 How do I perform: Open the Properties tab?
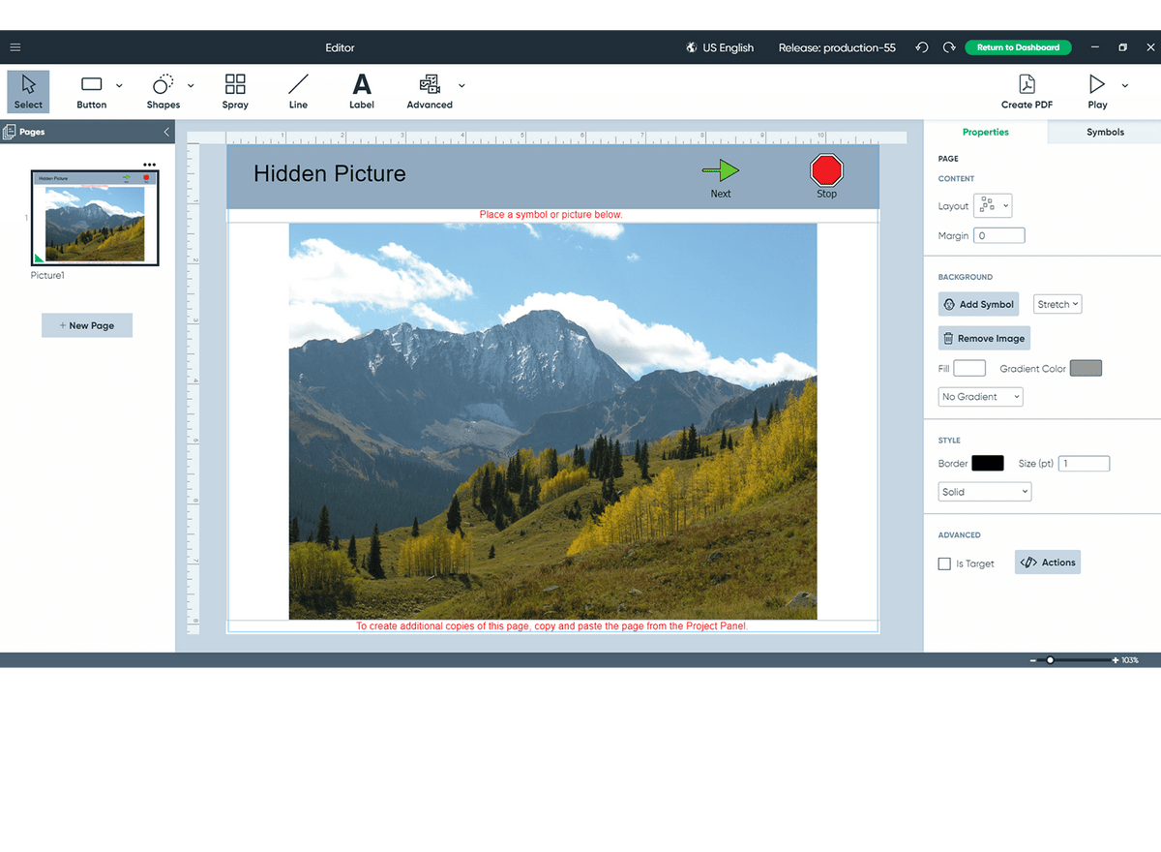click(x=986, y=132)
